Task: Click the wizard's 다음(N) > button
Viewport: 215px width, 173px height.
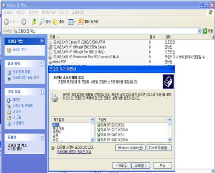Action: coord(141,165)
